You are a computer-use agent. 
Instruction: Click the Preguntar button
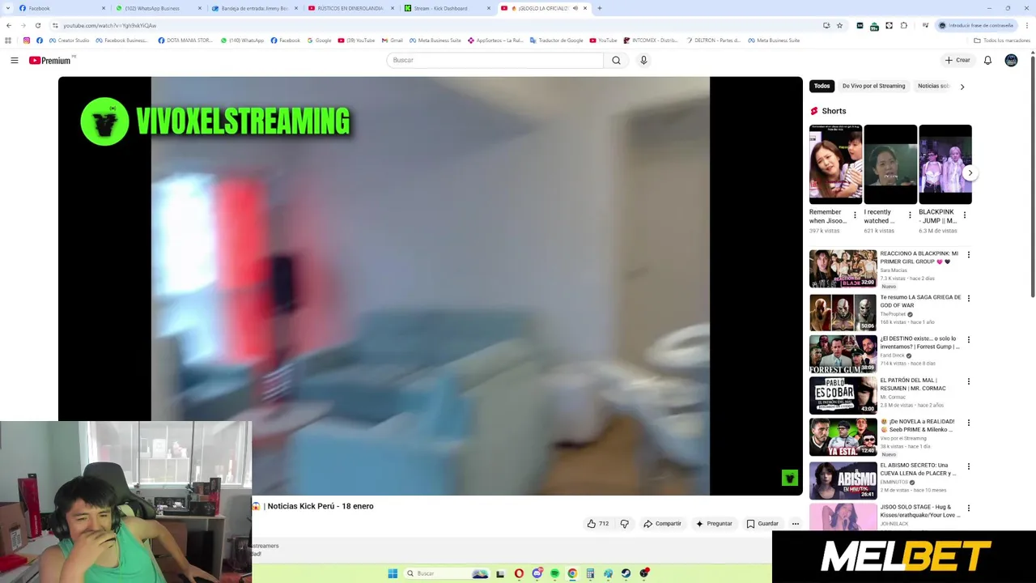click(x=714, y=524)
